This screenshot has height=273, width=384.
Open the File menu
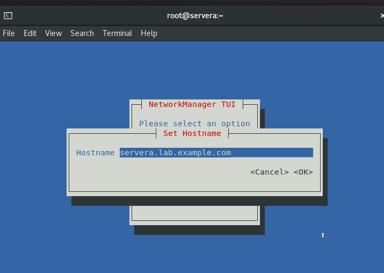pyautogui.click(x=9, y=33)
